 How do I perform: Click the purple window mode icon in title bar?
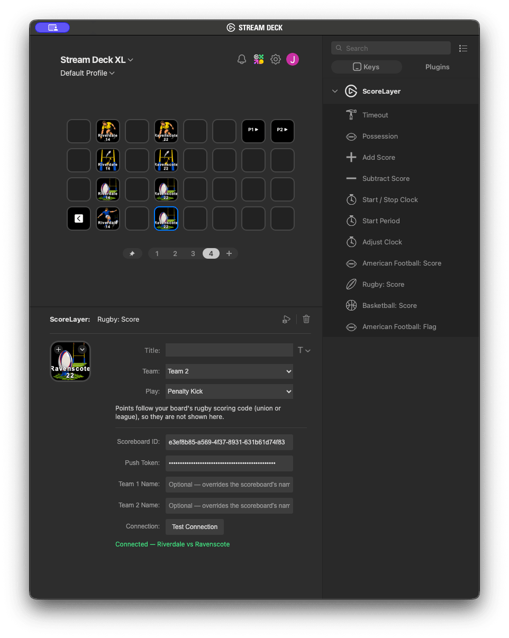[x=52, y=28]
